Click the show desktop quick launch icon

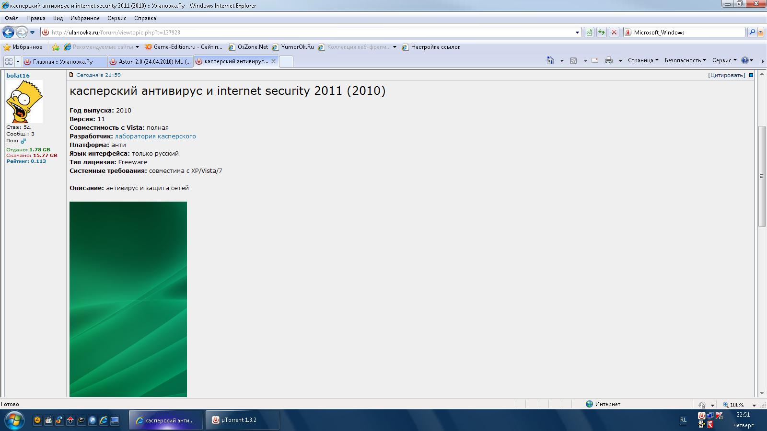tap(115, 420)
